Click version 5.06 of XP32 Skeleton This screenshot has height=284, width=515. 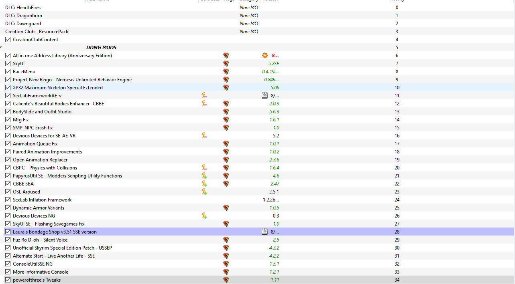tap(275, 88)
